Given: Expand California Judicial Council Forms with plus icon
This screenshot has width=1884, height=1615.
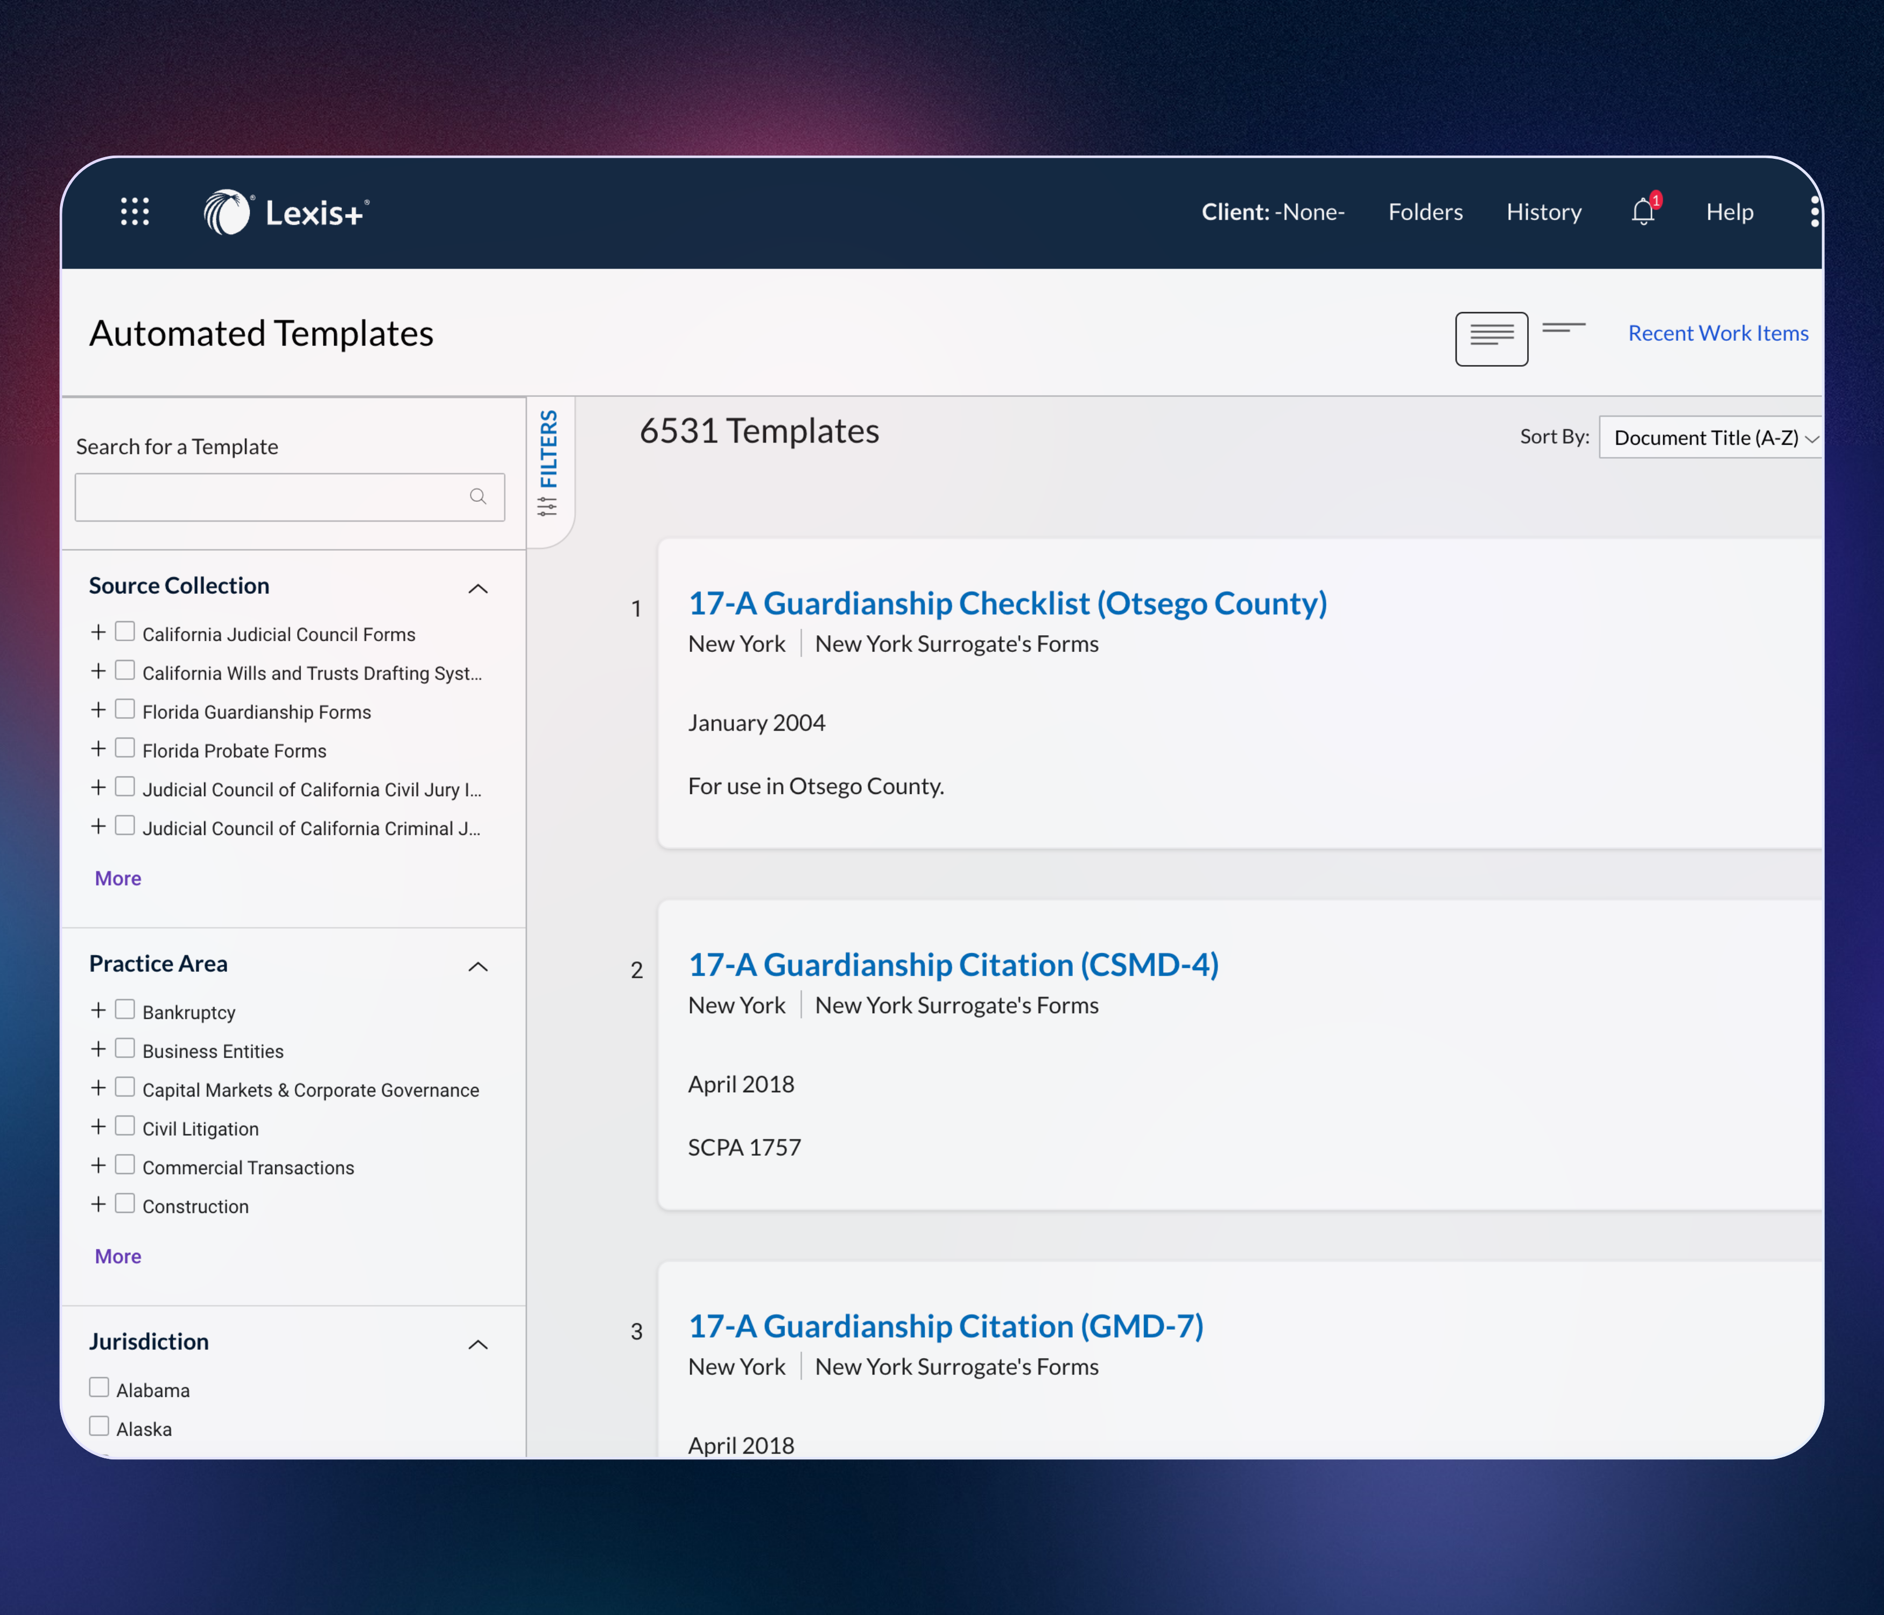Looking at the screenshot, I should pos(98,632).
